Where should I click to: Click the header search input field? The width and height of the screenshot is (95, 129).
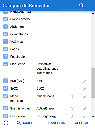[68, 6]
